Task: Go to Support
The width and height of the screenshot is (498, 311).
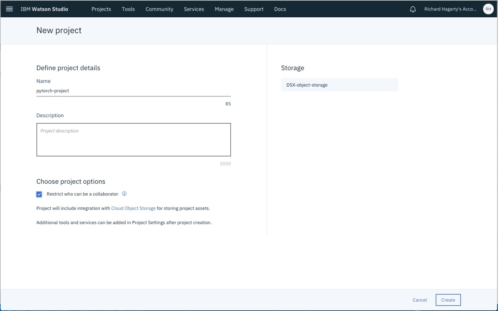Action: tap(254, 9)
